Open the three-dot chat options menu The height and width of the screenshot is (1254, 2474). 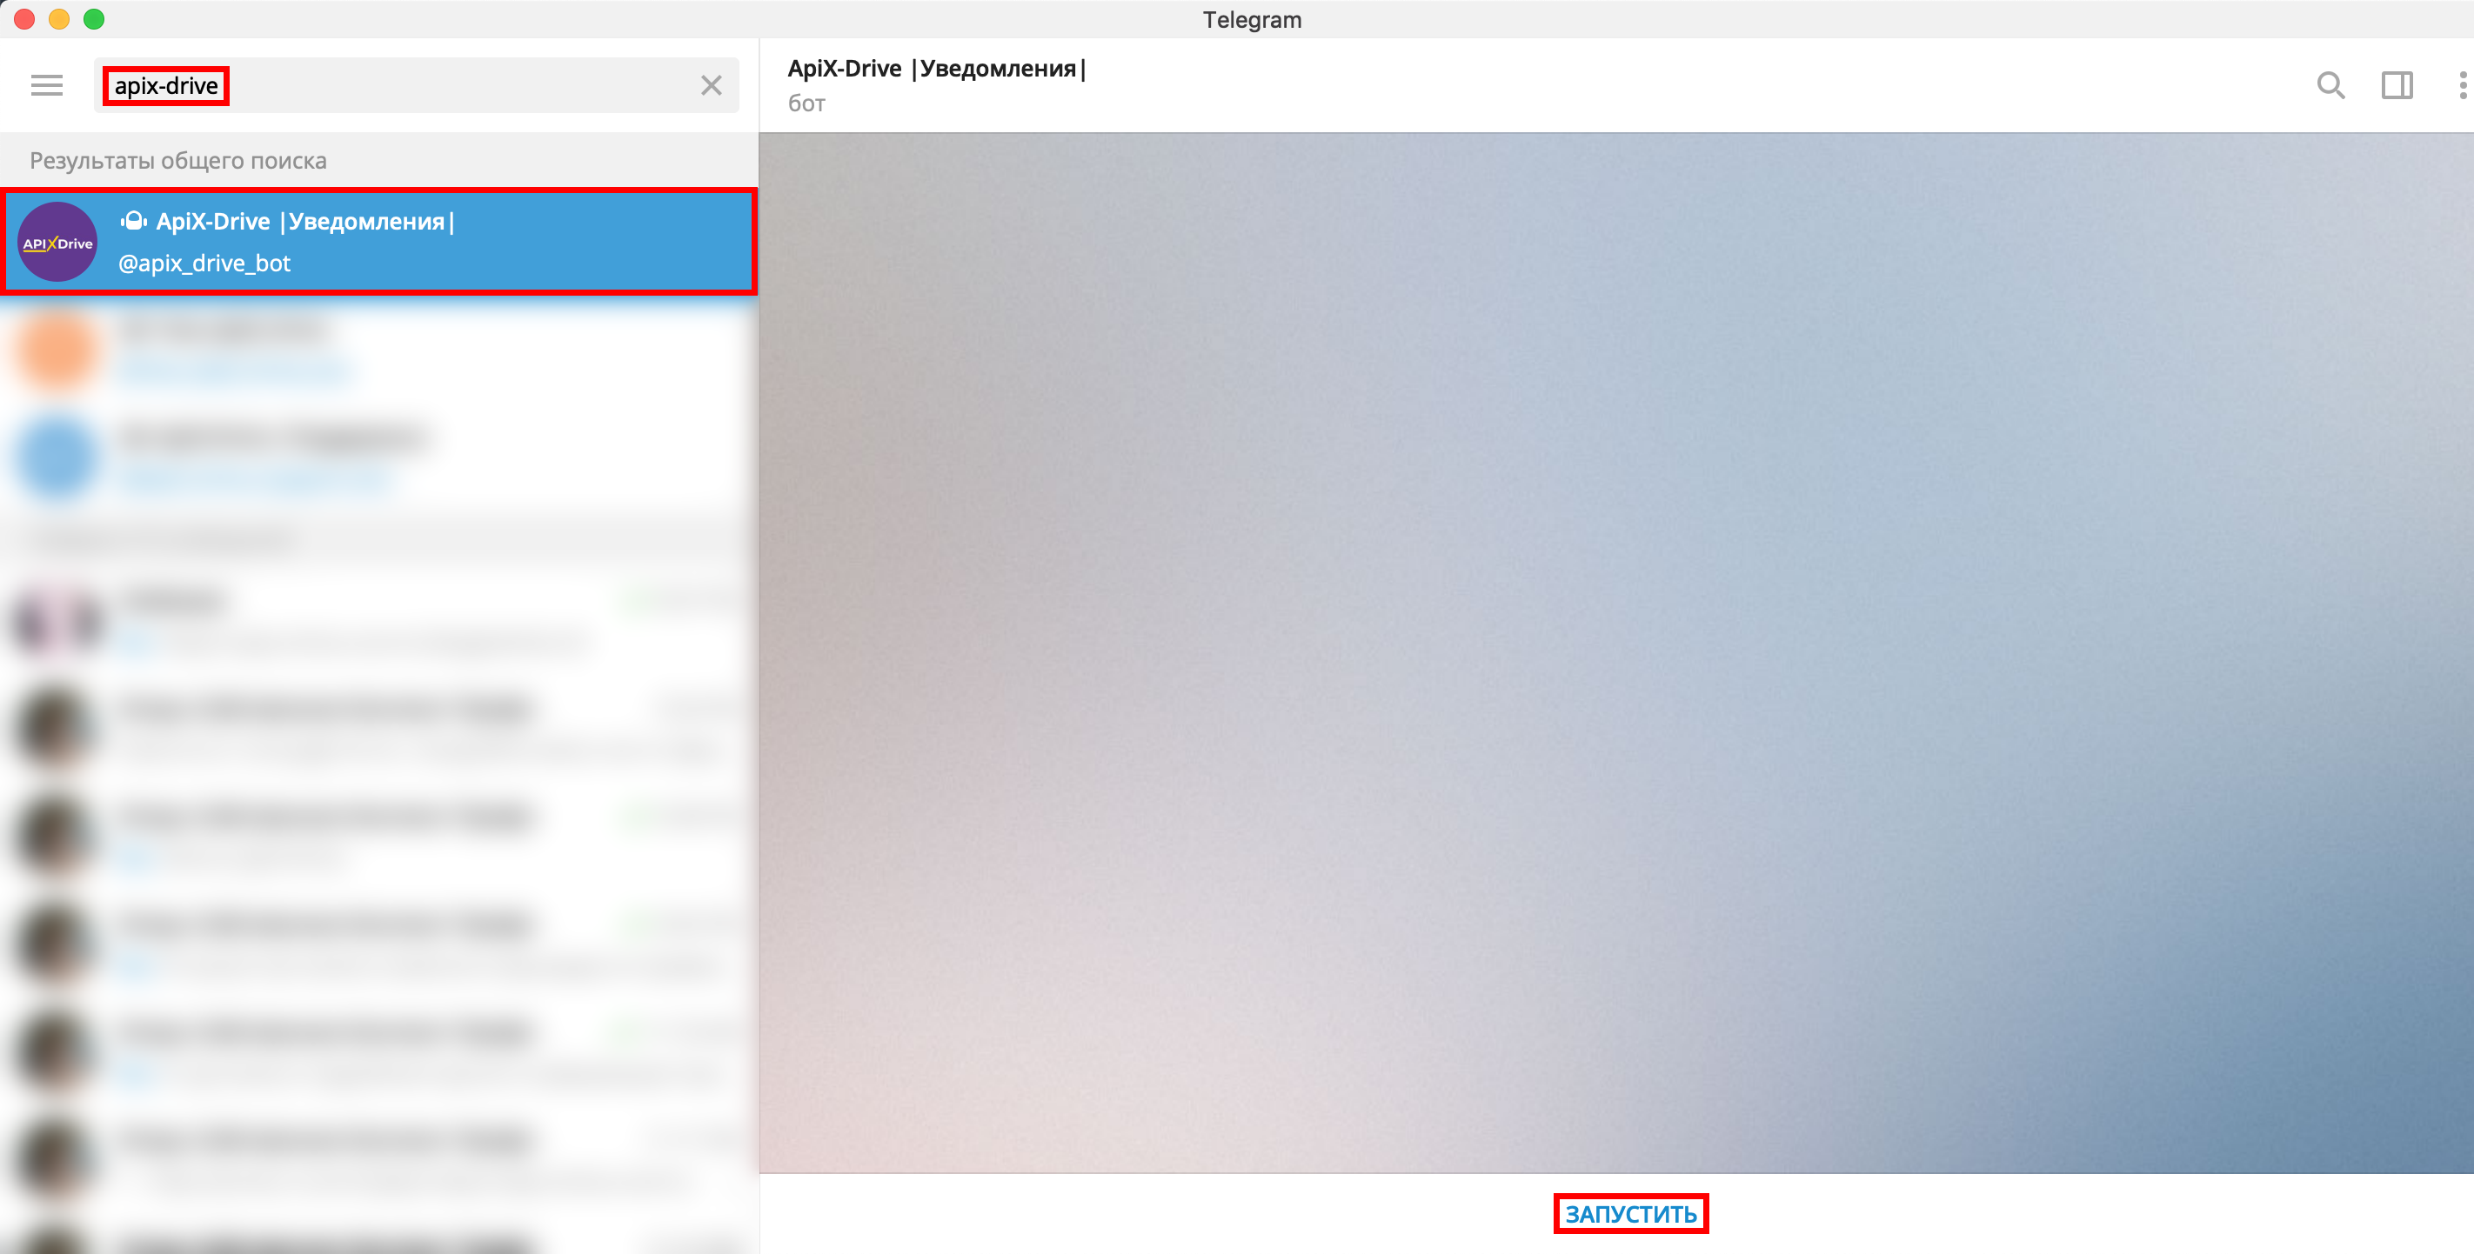tap(2463, 85)
